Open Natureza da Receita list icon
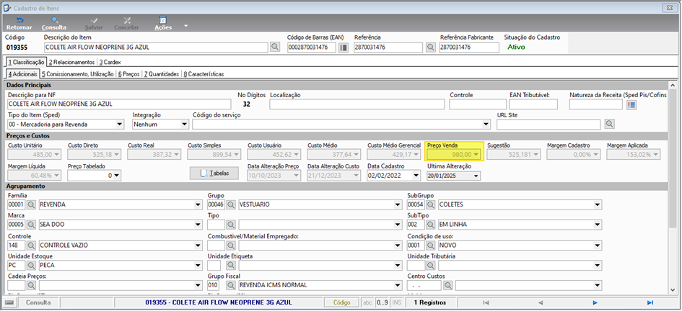682x311 pixels. pos(631,104)
